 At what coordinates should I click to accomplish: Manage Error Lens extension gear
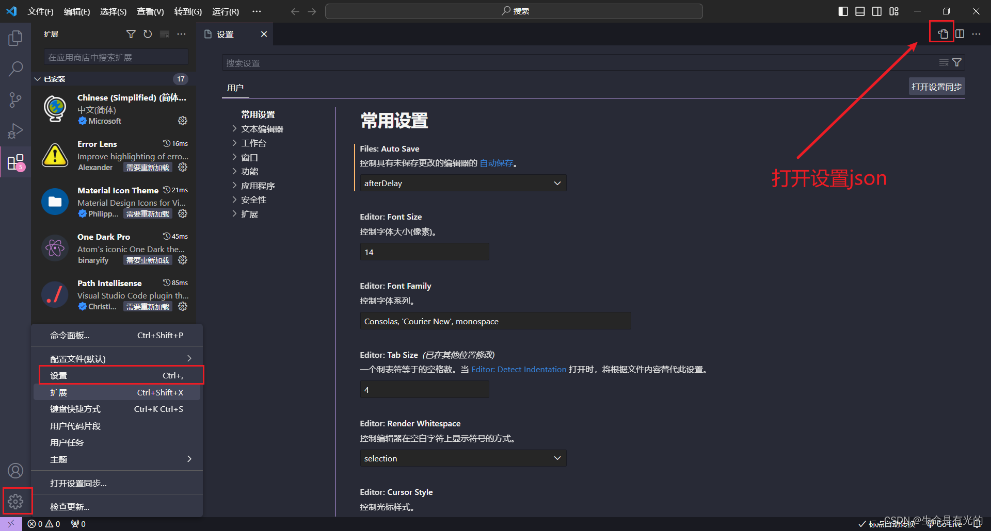(x=183, y=167)
